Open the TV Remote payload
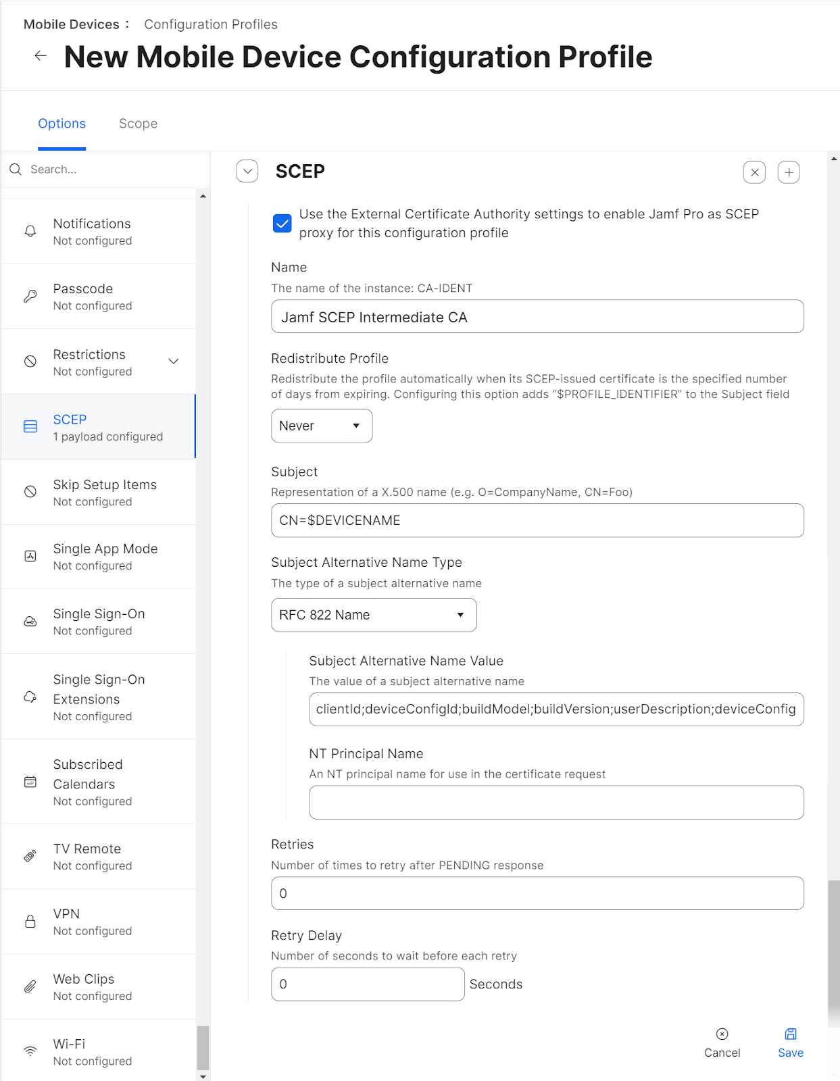This screenshot has width=840, height=1081. click(x=99, y=857)
